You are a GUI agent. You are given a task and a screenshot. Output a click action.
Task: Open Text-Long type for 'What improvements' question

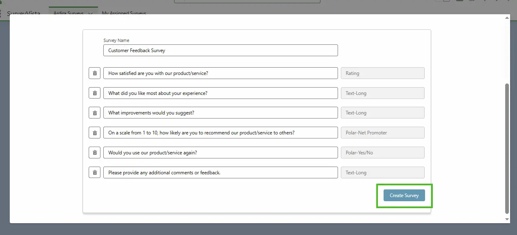point(382,113)
